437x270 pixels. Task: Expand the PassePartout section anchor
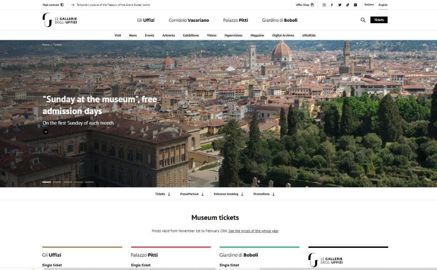click(192, 194)
